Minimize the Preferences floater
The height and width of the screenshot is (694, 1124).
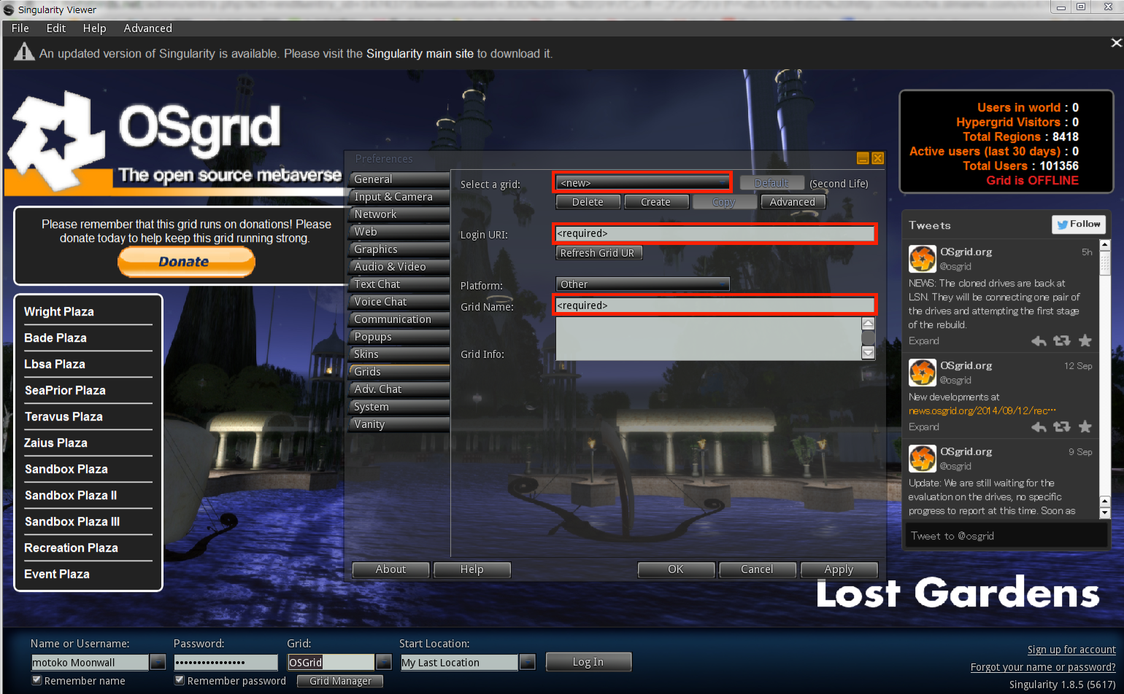863,158
